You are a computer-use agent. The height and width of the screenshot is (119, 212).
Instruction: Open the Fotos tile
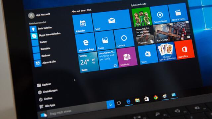tap(105, 40)
